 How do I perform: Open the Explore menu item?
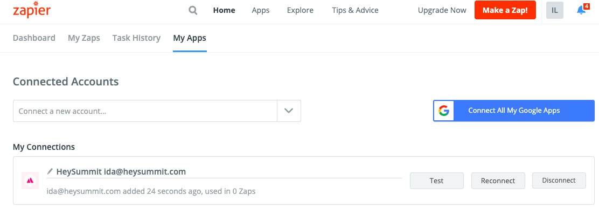[300, 10]
